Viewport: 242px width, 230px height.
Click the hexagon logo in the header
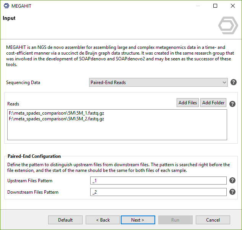[x=228, y=26]
